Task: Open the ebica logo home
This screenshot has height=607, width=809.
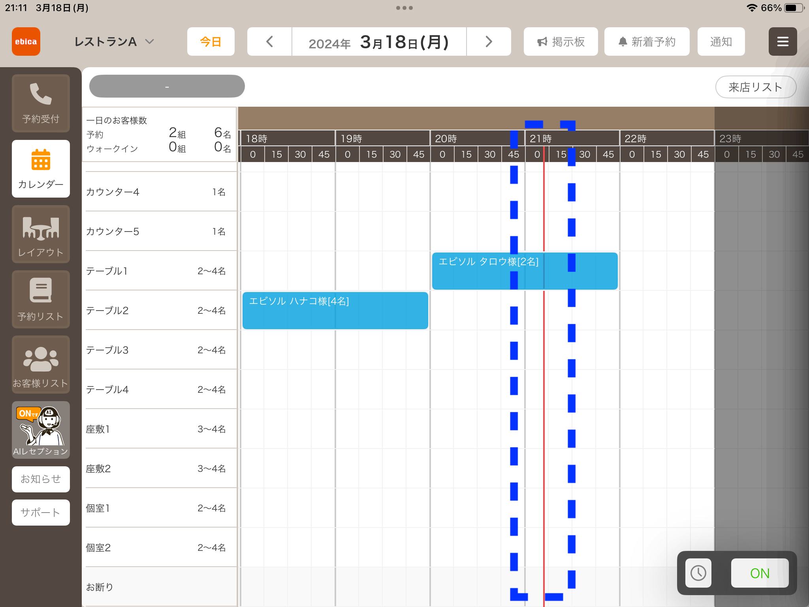Action: coord(26,41)
